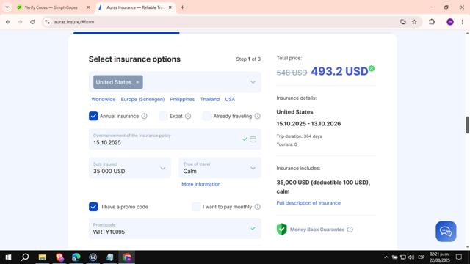The height and width of the screenshot is (264, 470).
Task: Open the notifications center icon
Action: point(459,257)
